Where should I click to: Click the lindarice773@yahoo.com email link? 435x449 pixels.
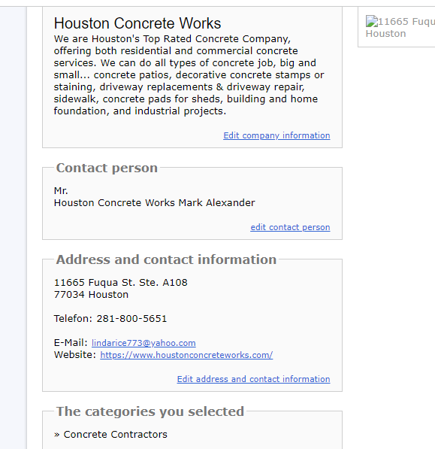pyautogui.click(x=143, y=343)
